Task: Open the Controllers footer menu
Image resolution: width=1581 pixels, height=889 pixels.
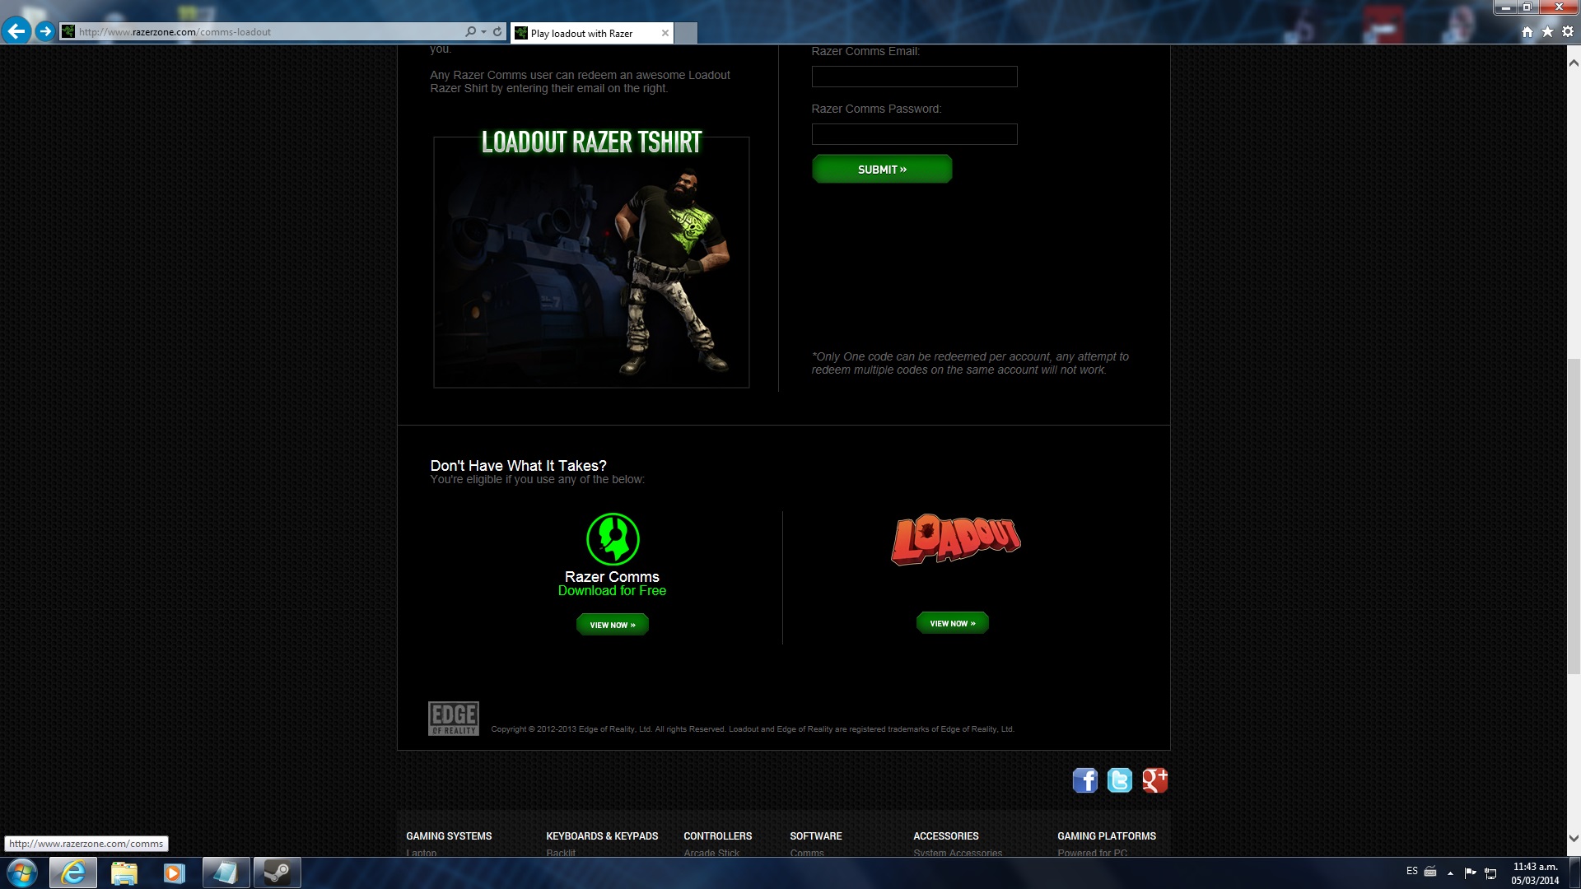Action: 718,835
